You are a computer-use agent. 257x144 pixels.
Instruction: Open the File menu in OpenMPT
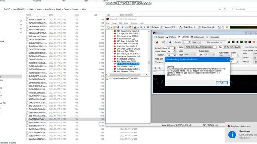pos(108,23)
